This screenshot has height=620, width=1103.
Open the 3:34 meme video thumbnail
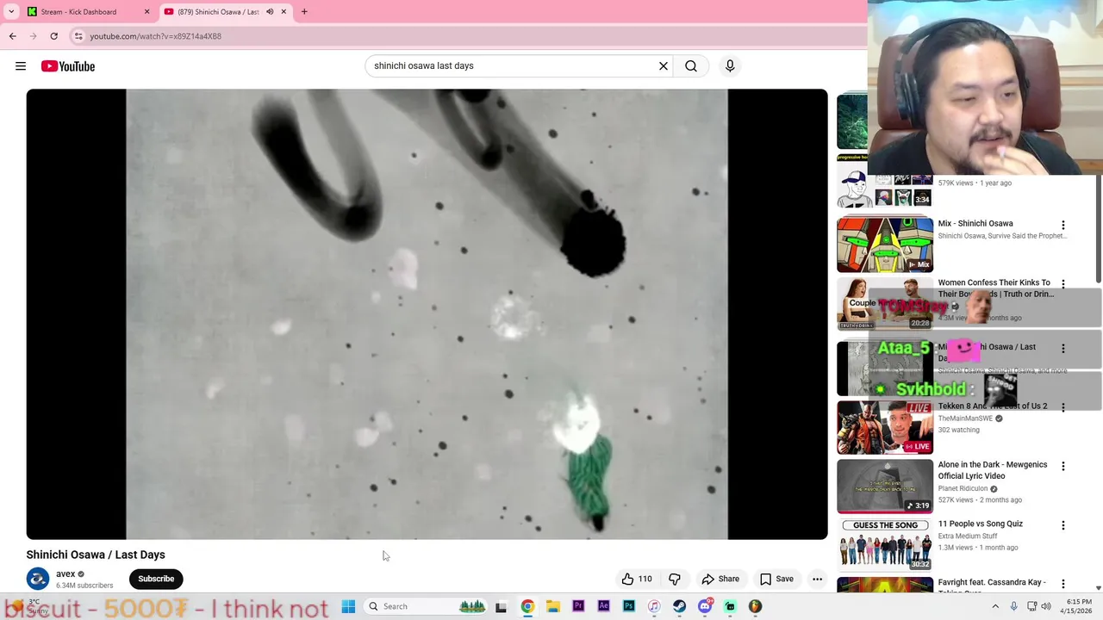pyautogui.click(x=885, y=181)
